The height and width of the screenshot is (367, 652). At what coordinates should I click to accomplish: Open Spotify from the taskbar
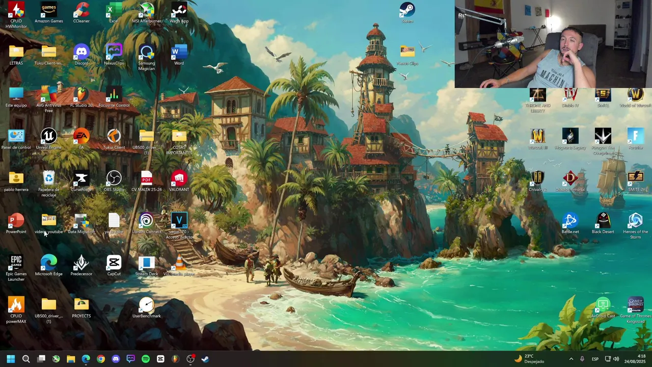click(x=146, y=359)
